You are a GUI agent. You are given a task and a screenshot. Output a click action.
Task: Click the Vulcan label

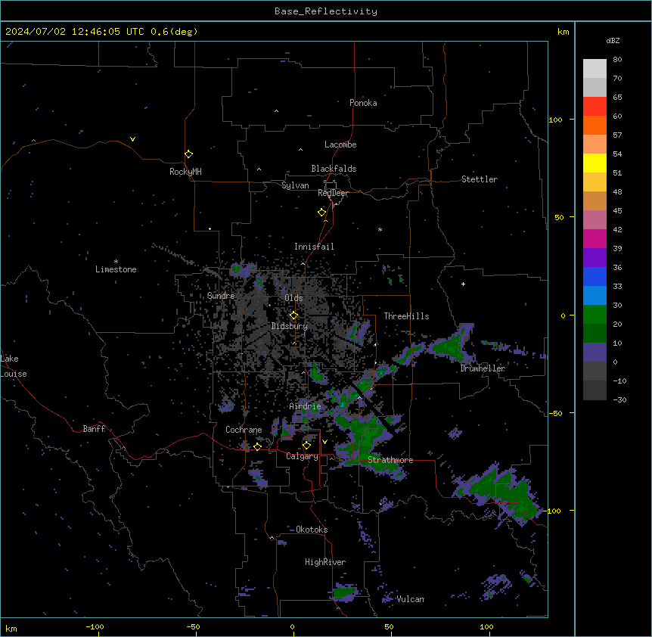click(411, 598)
